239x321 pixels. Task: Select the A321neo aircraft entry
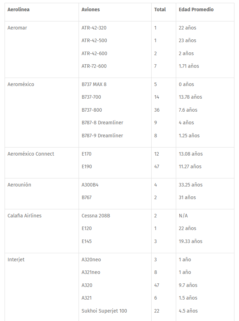coord(91,272)
